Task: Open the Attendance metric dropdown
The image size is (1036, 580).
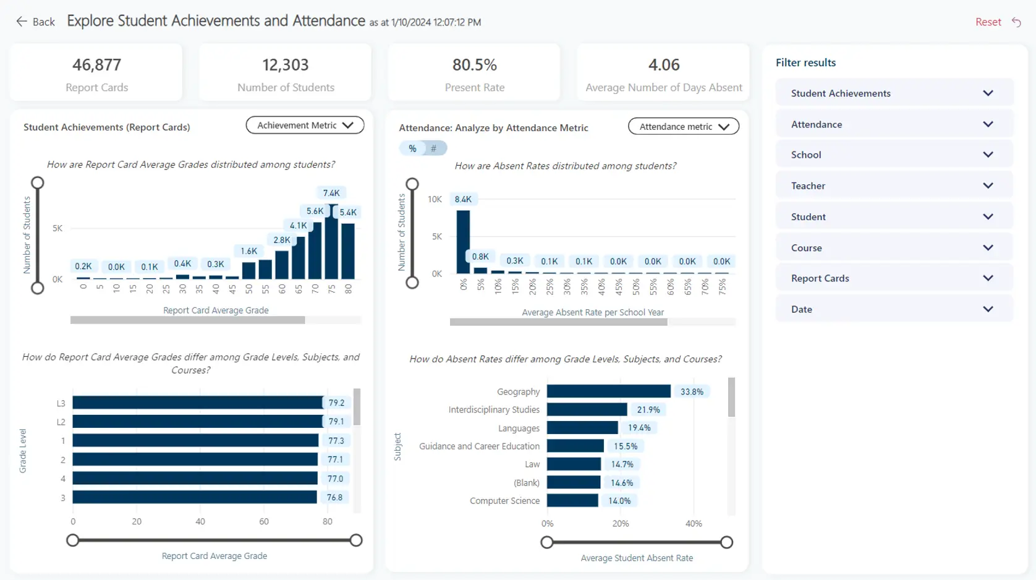Action: 683,126
